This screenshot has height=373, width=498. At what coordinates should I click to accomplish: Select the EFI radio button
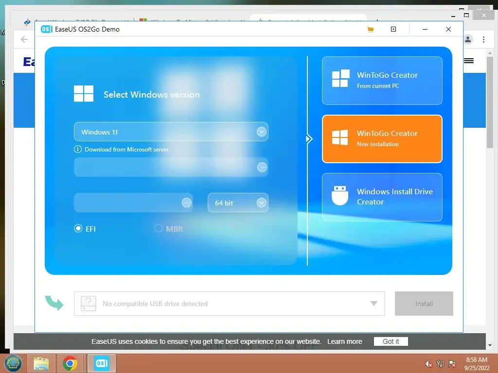point(78,228)
